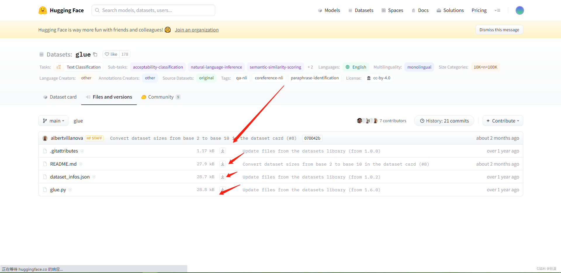This screenshot has width=561, height=273.
Task: Click the file icon beside glue.py
Action: (45, 190)
